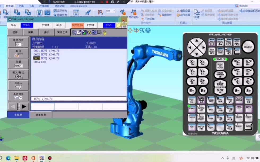Image resolution: width=260 pixels, height=162 pixels.
Task: Toggle the SERVO ON button
Action: [x=77, y=25]
